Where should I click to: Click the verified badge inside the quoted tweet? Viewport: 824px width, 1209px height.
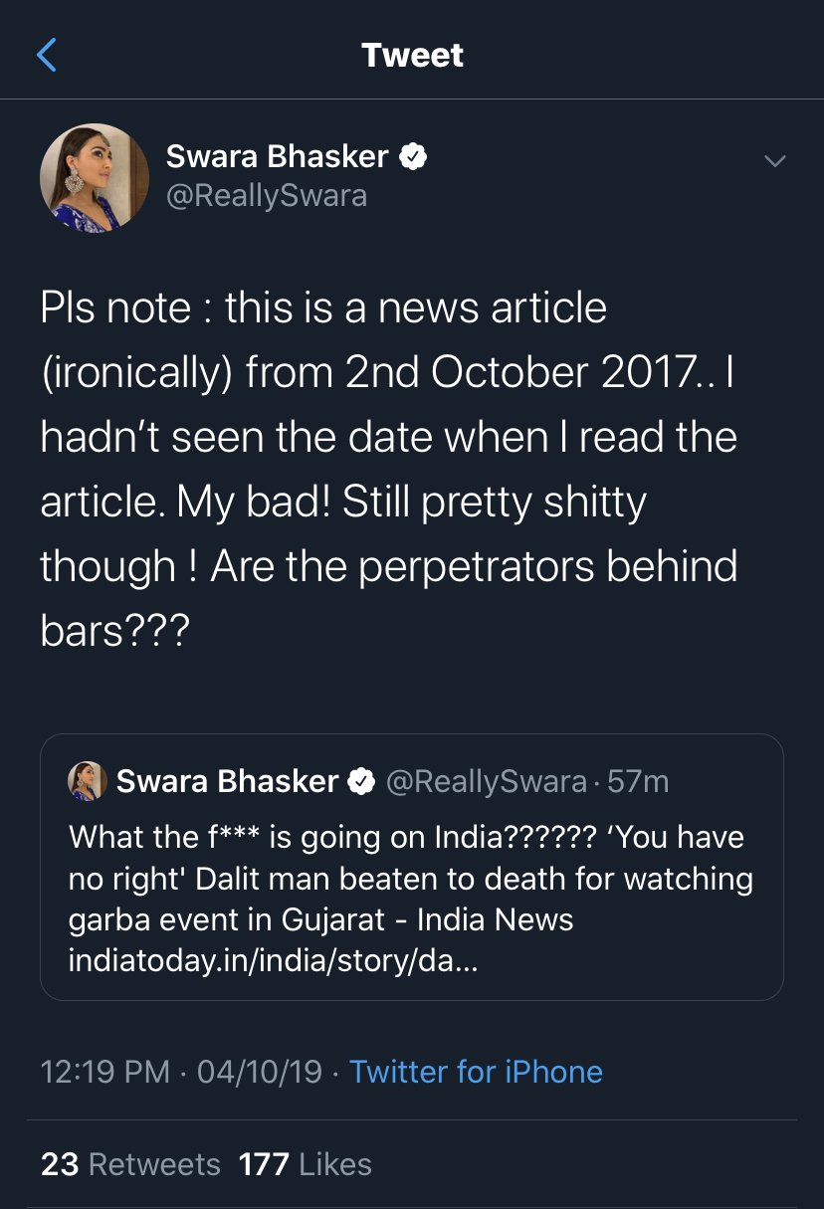pos(360,782)
